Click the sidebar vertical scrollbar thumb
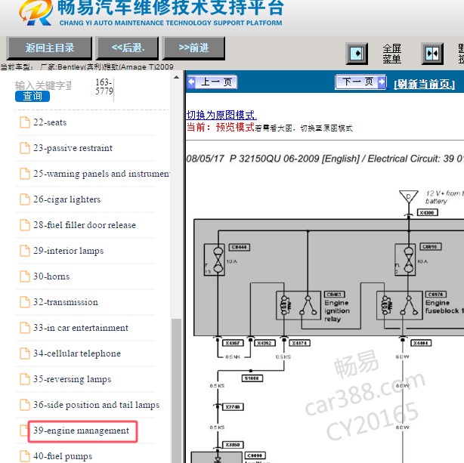464x463 pixels. (x=177, y=390)
